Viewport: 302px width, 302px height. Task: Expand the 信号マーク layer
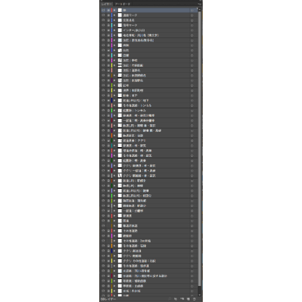[114, 26]
